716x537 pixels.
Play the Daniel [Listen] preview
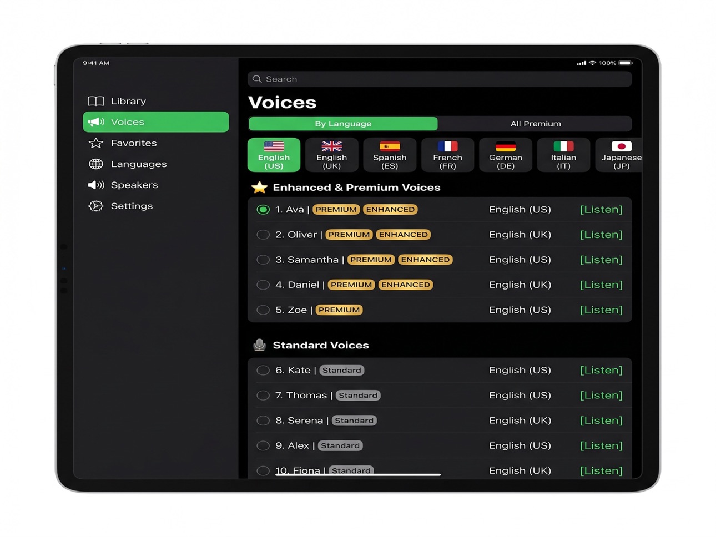click(601, 285)
